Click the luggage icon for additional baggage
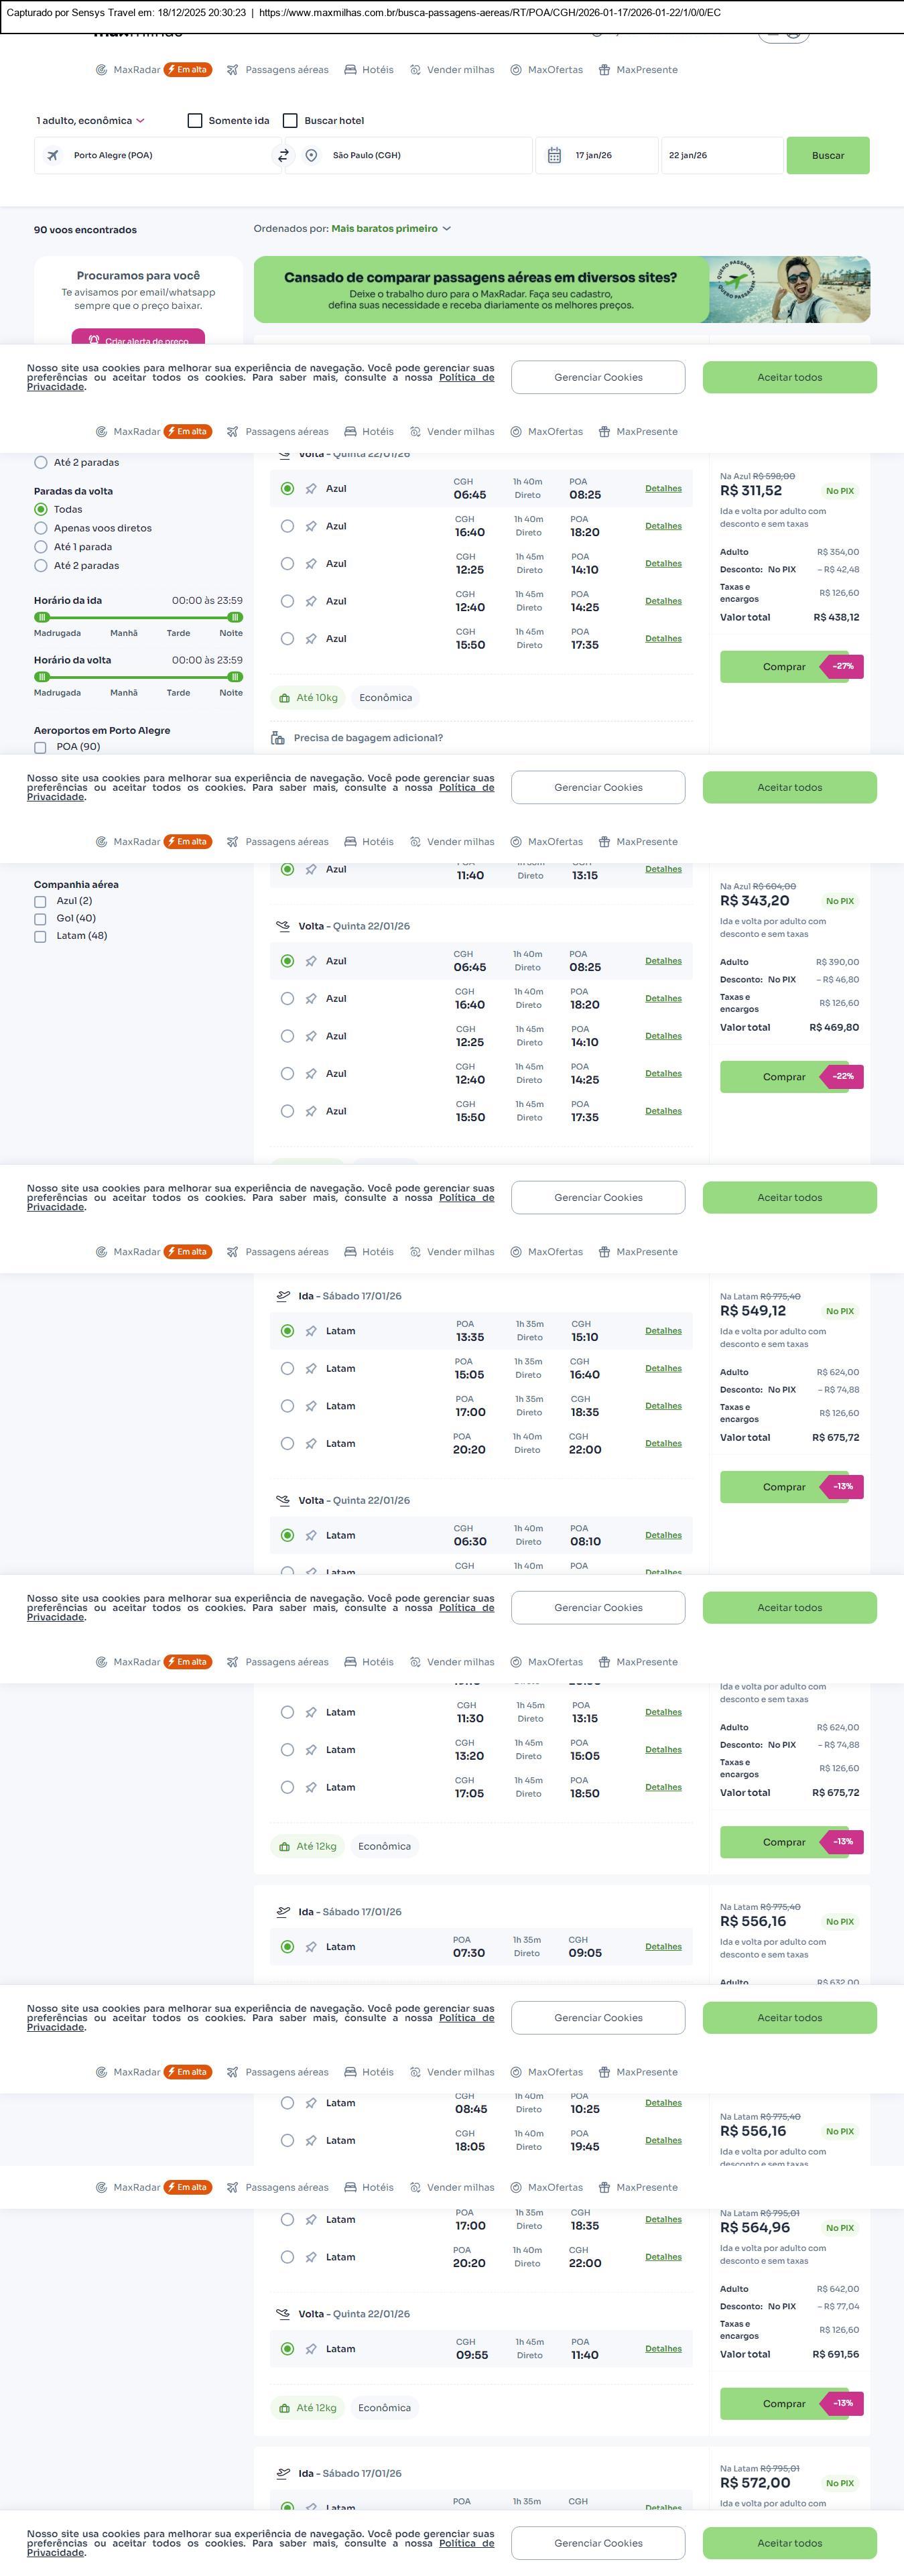This screenshot has height=2576, width=904. click(278, 738)
